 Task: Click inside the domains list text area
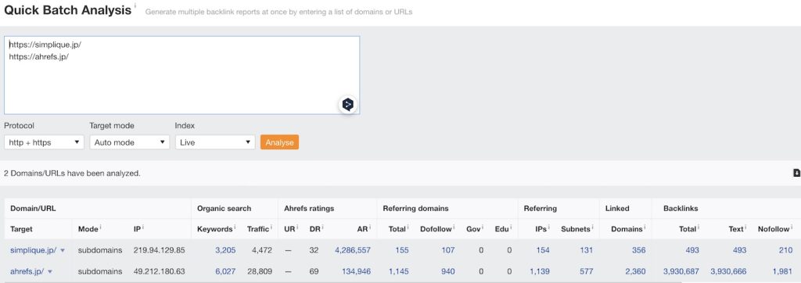tap(181, 75)
